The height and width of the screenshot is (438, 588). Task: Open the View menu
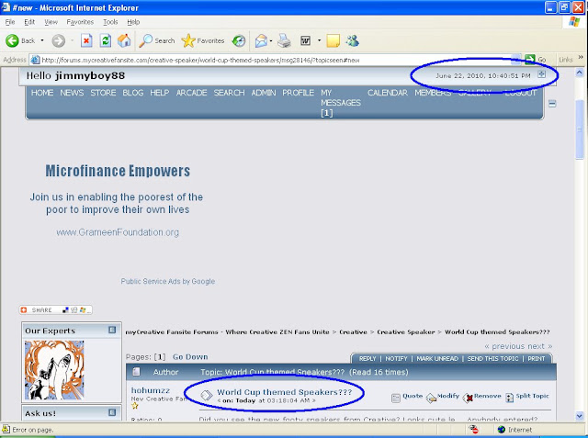(x=51, y=22)
